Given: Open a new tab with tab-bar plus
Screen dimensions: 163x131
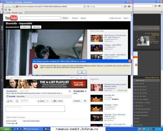Looking at the screenshot, I should point(131,13).
